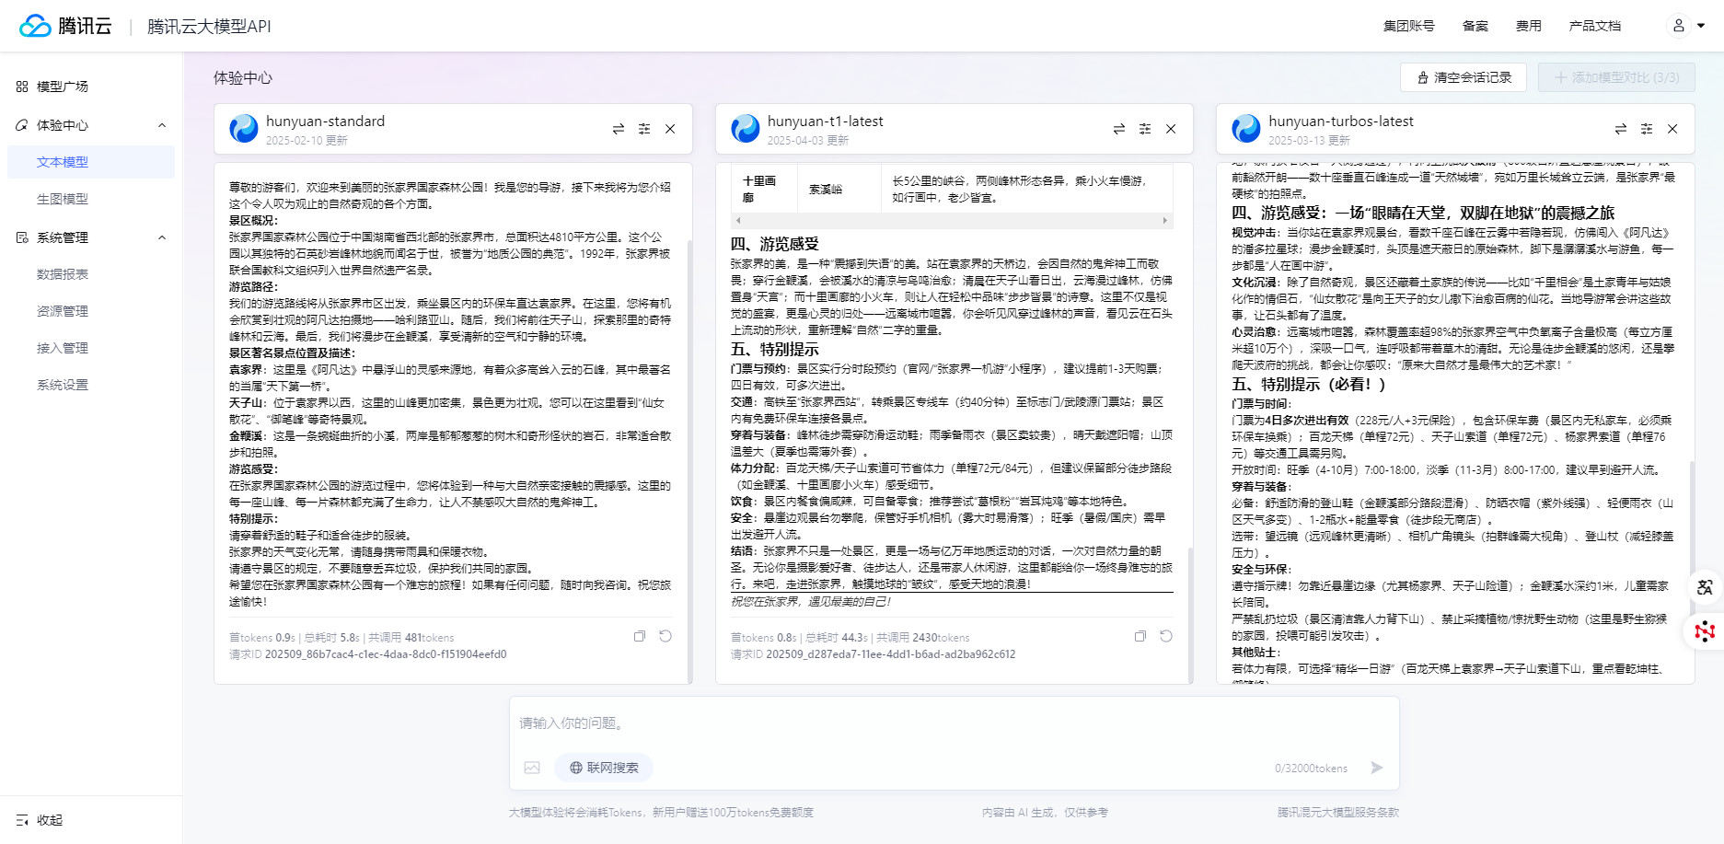1724x844 pixels.
Task: Open parameter settings for hunyuan-standard
Action: pyautogui.click(x=644, y=129)
